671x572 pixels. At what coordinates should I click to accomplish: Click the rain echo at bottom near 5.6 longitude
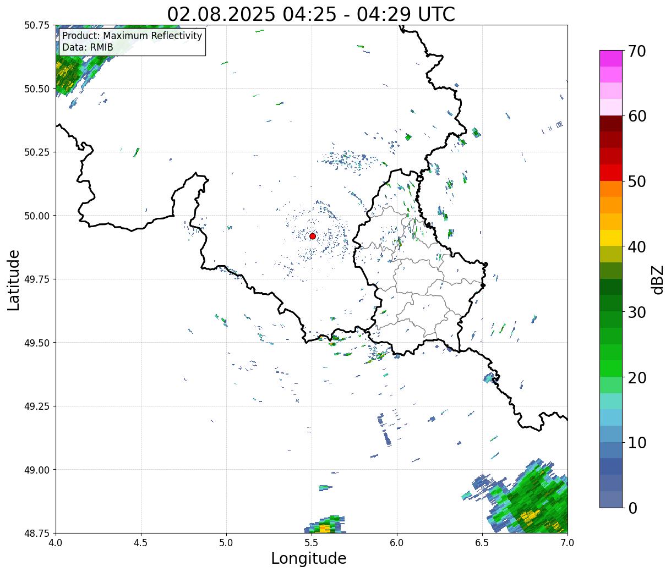coord(325,525)
